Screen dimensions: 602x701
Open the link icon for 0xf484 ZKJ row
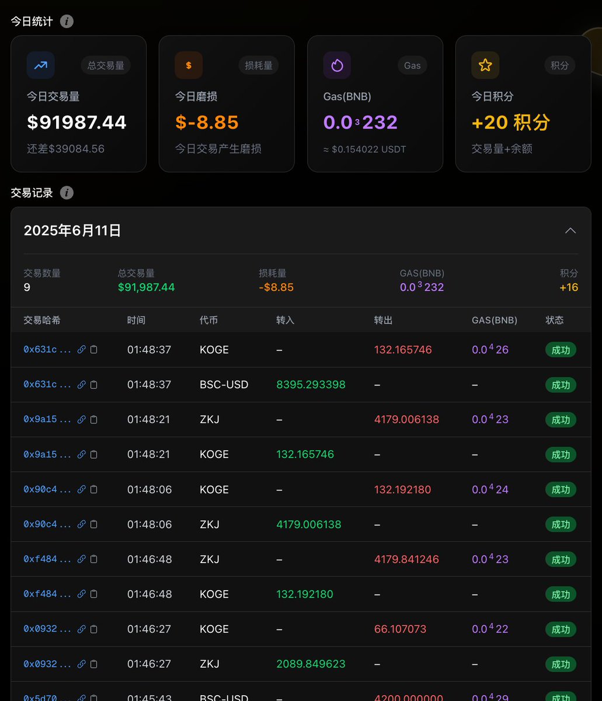82,559
